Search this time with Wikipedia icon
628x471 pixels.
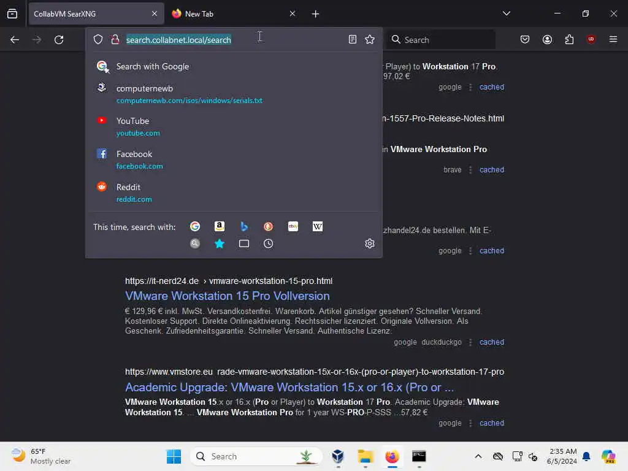click(318, 226)
